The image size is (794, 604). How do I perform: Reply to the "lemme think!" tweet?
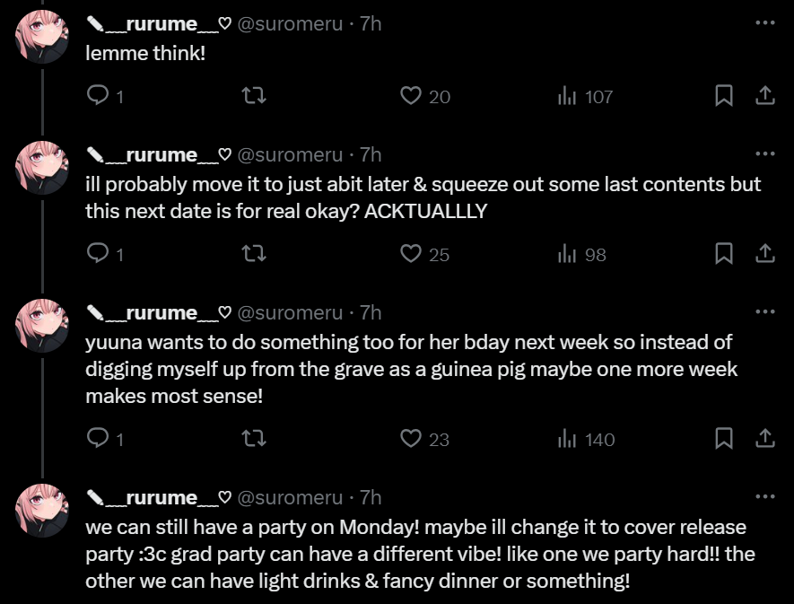click(97, 96)
